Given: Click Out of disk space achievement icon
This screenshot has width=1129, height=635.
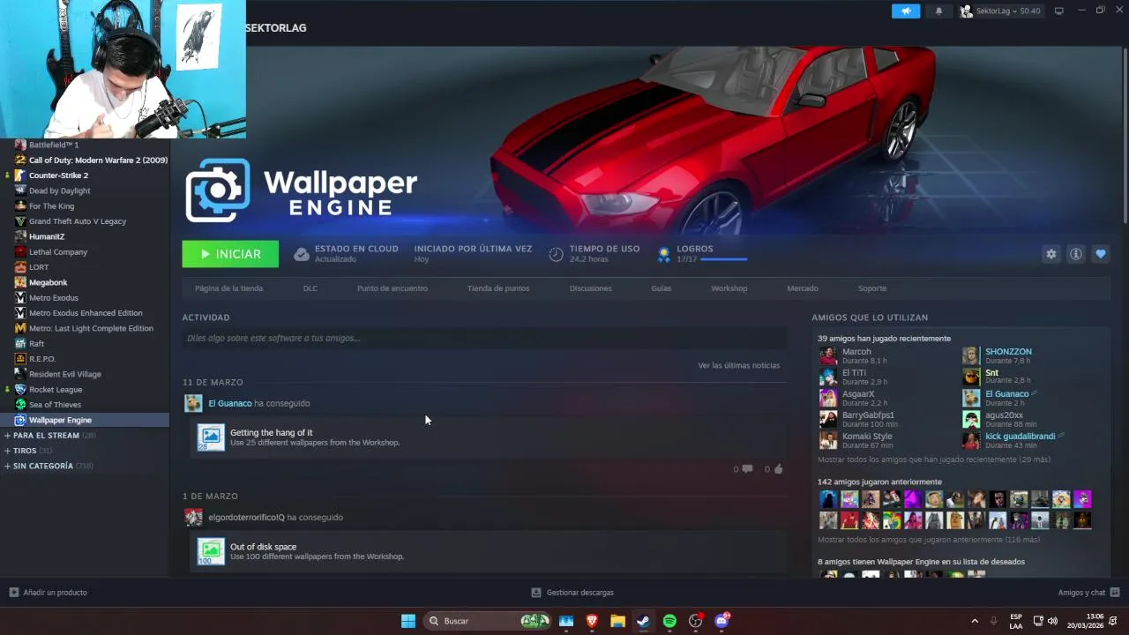Looking at the screenshot, I should pyautogui.click(x=211, y=551).
